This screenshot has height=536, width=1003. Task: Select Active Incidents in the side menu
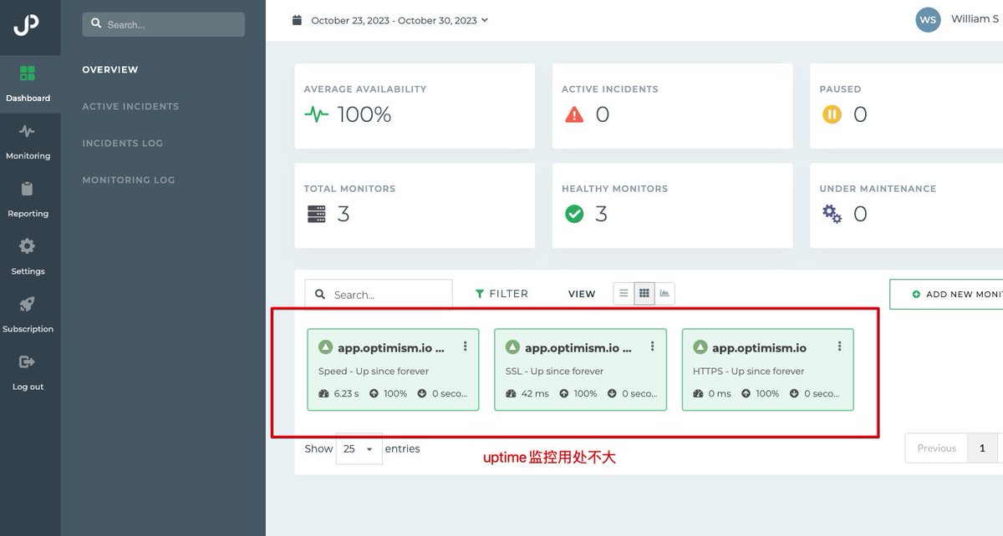pyautogui.click(x=130, y=106)
